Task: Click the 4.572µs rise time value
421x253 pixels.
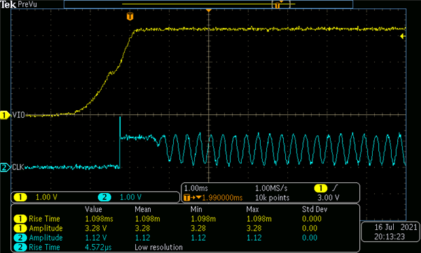Action: [98, 248]
